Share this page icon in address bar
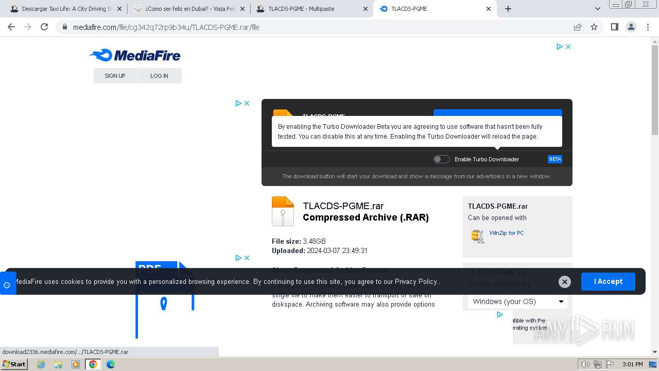Image resolution: width=659 pixels, height=371 pixels. 578,27
